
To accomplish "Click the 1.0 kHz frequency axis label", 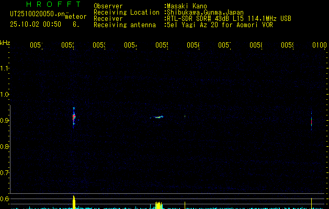I will click(4, 95).
